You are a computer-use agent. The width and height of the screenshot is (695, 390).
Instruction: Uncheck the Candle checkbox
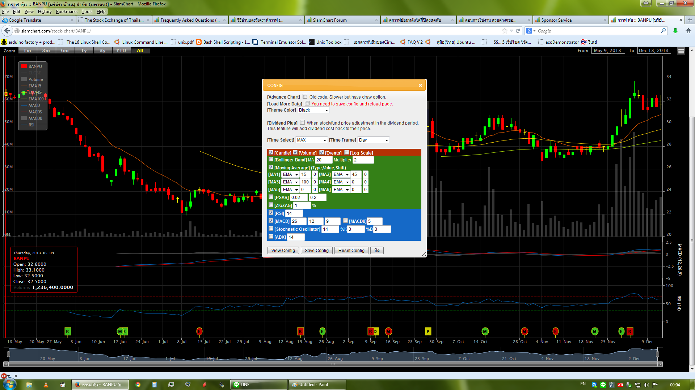tap(271, 152)
